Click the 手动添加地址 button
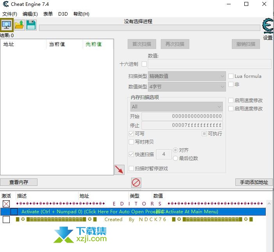 (x=254, y=182)
